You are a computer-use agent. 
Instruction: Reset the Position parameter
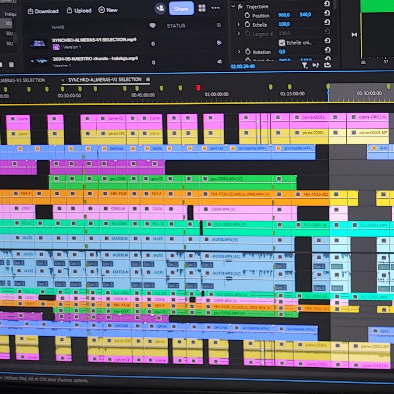pos(327,14)
